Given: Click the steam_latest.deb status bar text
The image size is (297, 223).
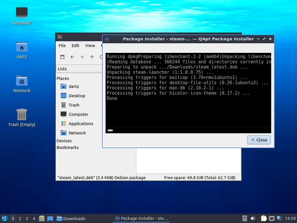Looking at the screenshot, I should coord(102,178).
